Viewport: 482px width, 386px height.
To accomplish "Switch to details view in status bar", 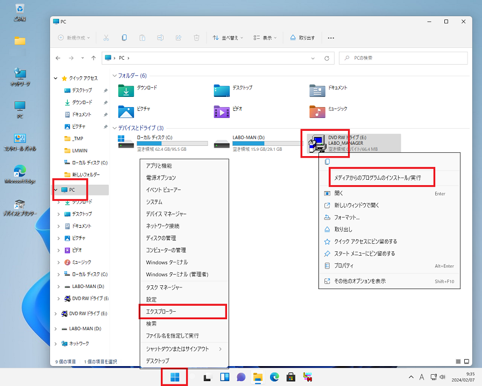I will [x=458, y=361].
